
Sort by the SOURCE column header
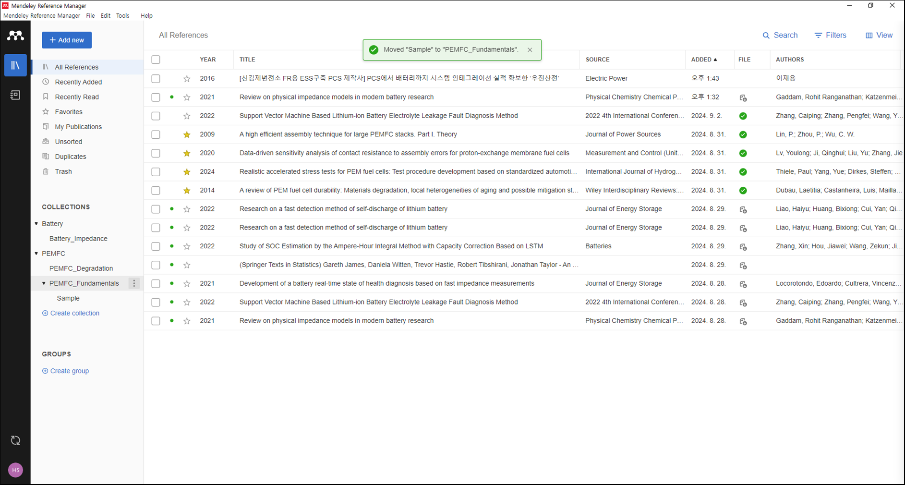(x=597, y=60)
